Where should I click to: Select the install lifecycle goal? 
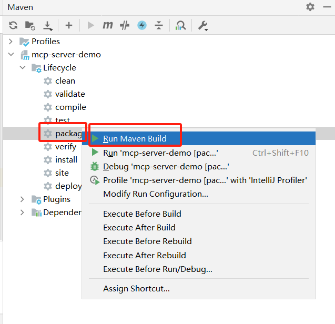click(66, 160)
